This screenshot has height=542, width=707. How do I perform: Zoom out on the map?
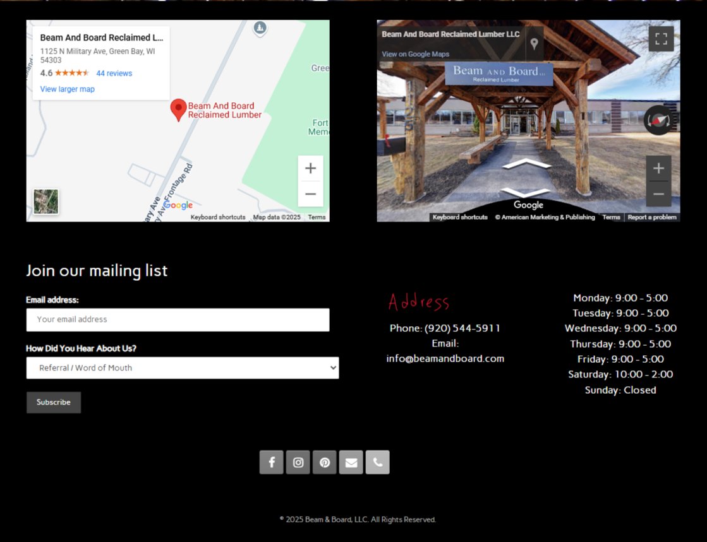click(x=310, y=194)
